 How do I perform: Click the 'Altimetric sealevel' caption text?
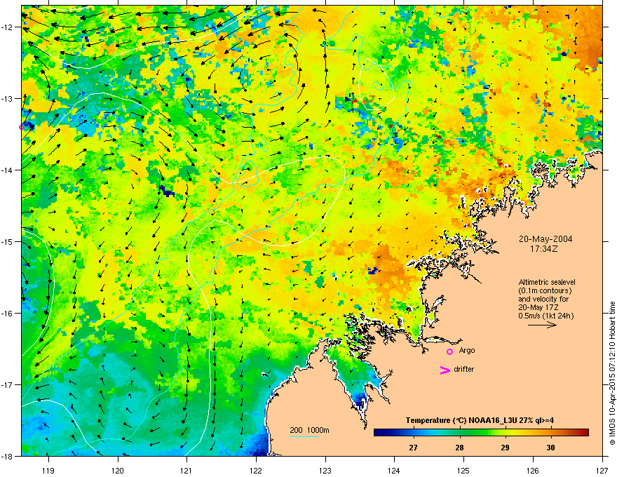pyautogui.click(x=547, y=282)
